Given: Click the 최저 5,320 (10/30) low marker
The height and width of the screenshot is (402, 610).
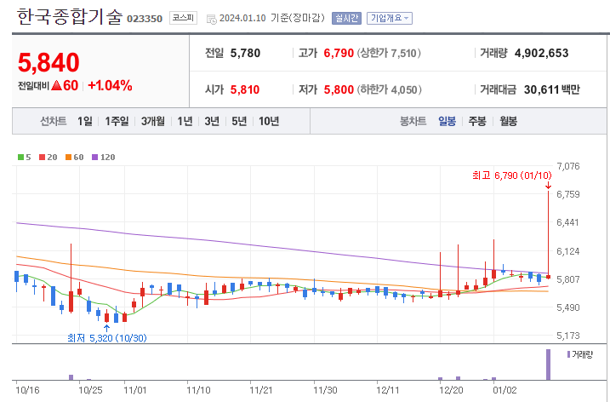Looking at the screenshot, I should (x=107, y=338).
